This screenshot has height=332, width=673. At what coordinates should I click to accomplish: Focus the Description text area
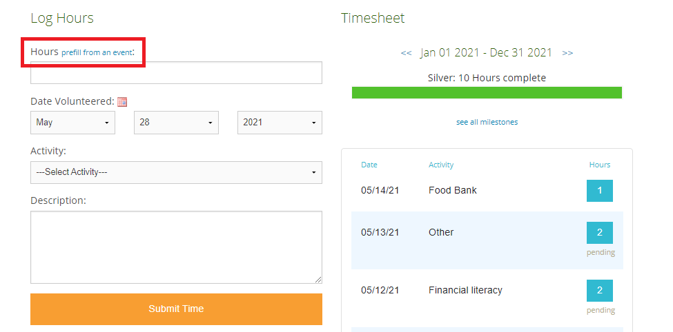[176, 247]
